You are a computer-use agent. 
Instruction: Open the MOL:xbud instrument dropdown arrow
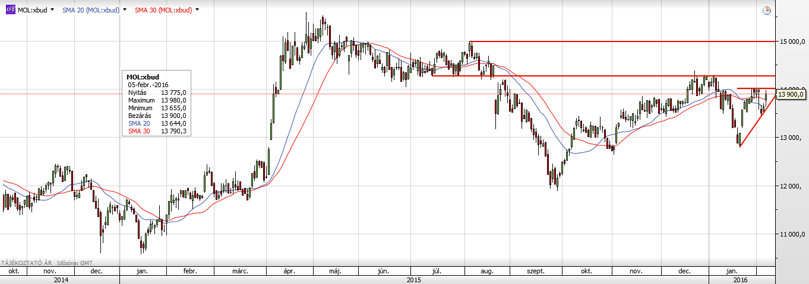click(x=52, y=10)
